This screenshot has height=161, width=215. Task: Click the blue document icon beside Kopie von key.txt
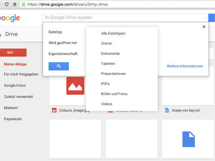click(167, 110)
